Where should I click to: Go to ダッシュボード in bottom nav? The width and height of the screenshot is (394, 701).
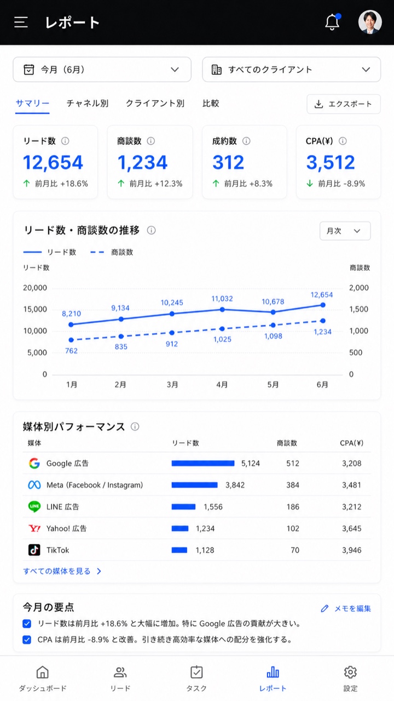tap(43, 679)
